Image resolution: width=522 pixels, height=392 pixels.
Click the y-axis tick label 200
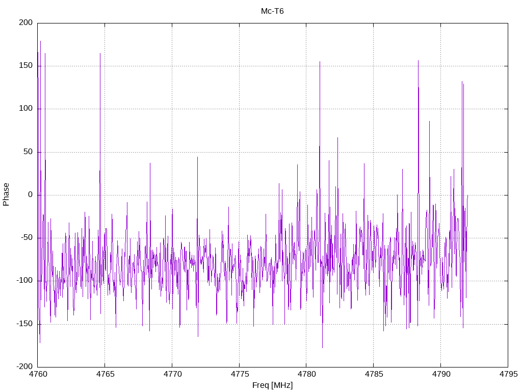tap(26, 22)
